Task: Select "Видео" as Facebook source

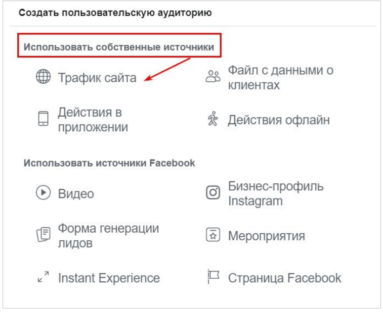Action: pos(76,194)
